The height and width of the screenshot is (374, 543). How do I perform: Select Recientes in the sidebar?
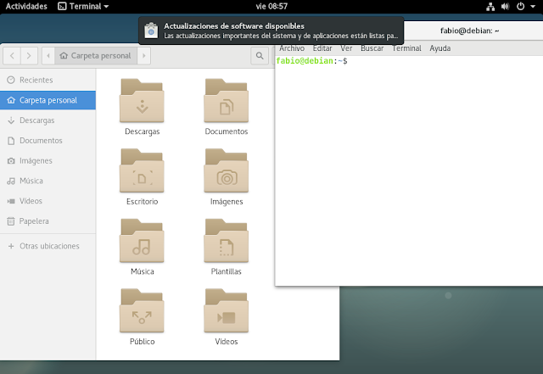[48, 80]
